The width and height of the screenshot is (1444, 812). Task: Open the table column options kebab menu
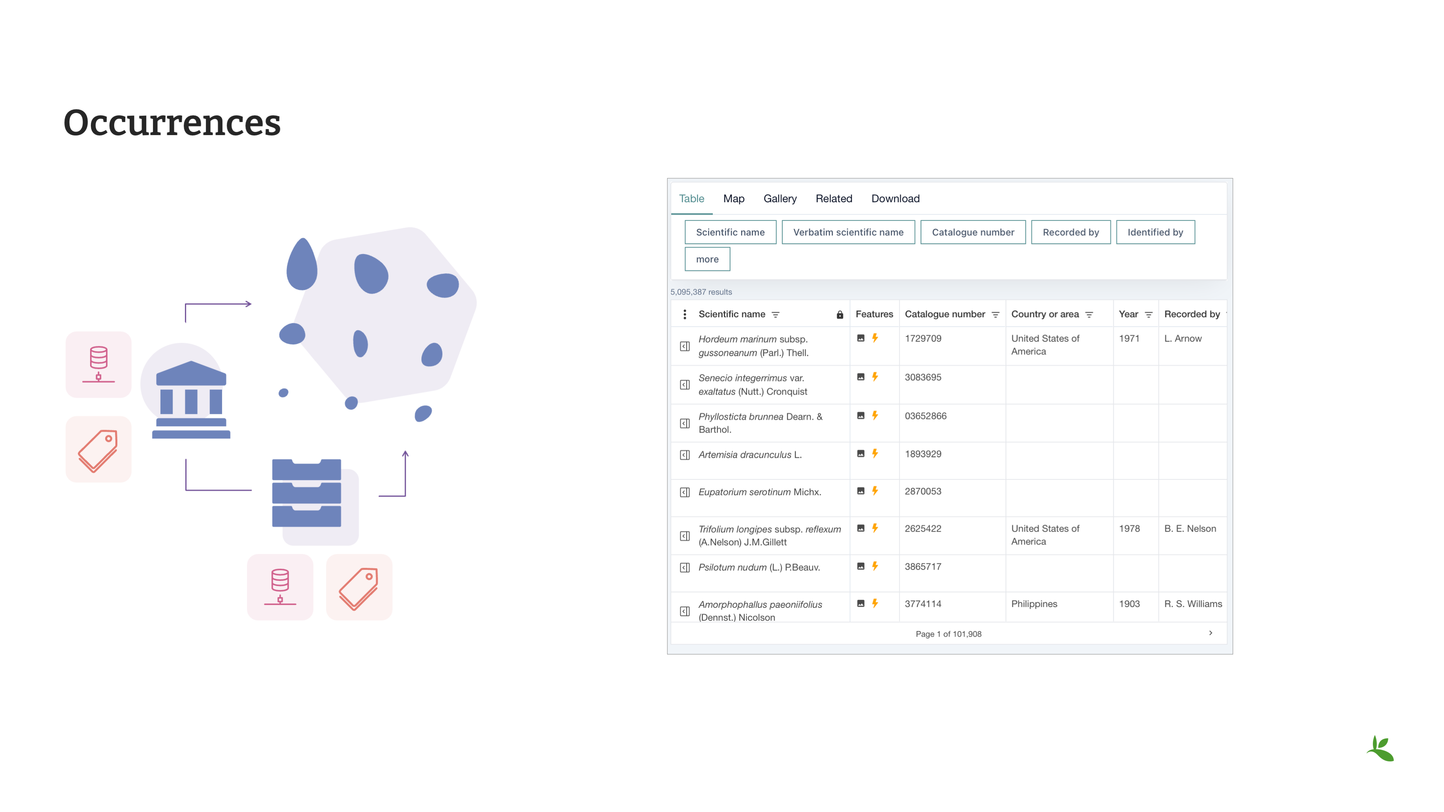pyautogui.click(x=684, y=314)
